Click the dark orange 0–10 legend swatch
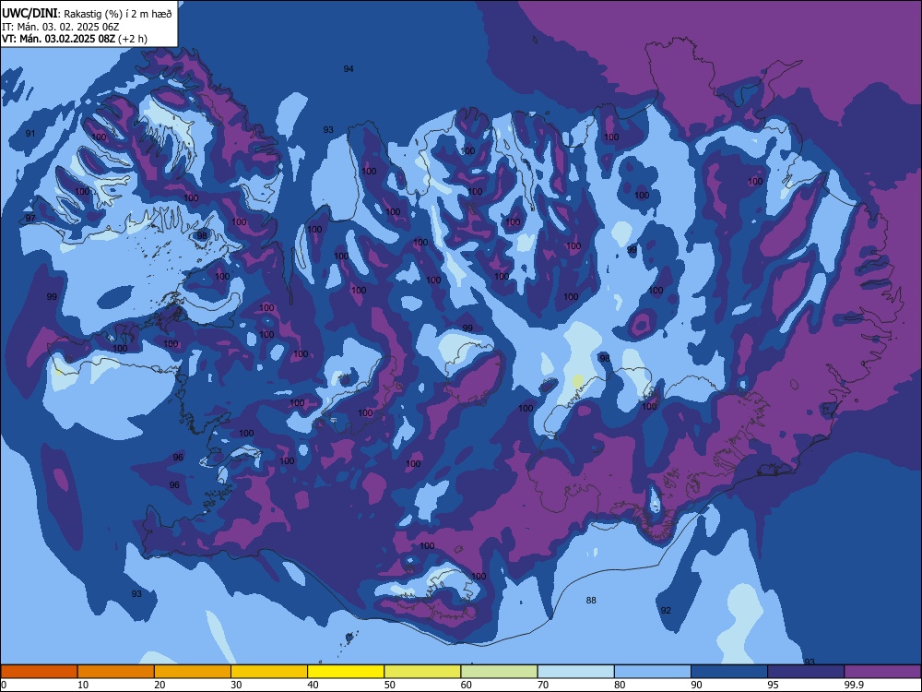Screen dimensions: 922x692 pos(39,672)
